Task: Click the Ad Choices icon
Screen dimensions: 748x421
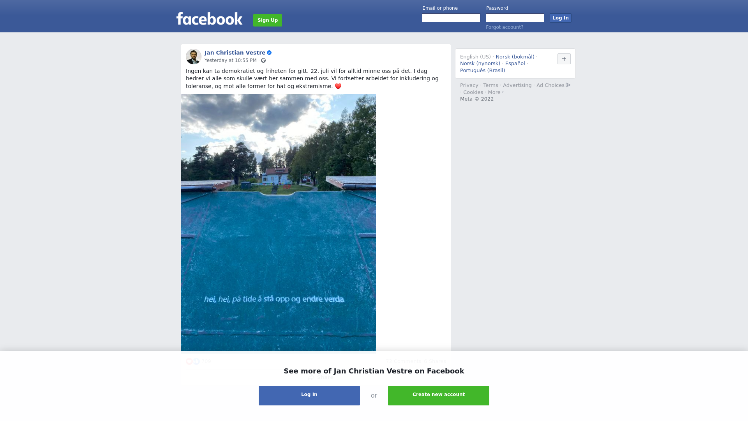Action: click(x=568, y=85)
